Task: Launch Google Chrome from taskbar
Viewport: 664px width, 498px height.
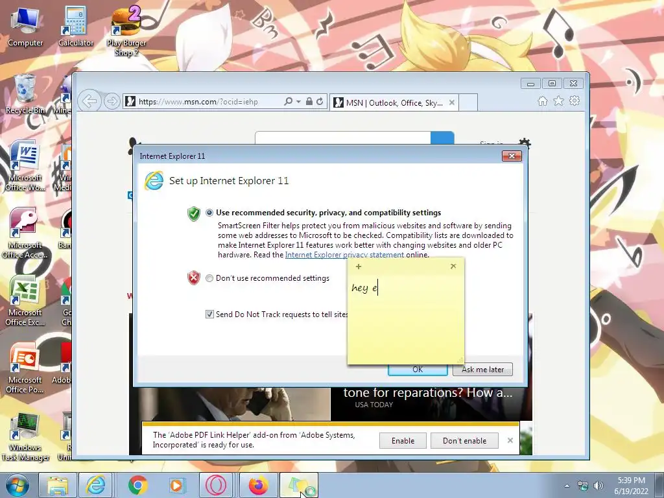Action: (x=137, y=485)
